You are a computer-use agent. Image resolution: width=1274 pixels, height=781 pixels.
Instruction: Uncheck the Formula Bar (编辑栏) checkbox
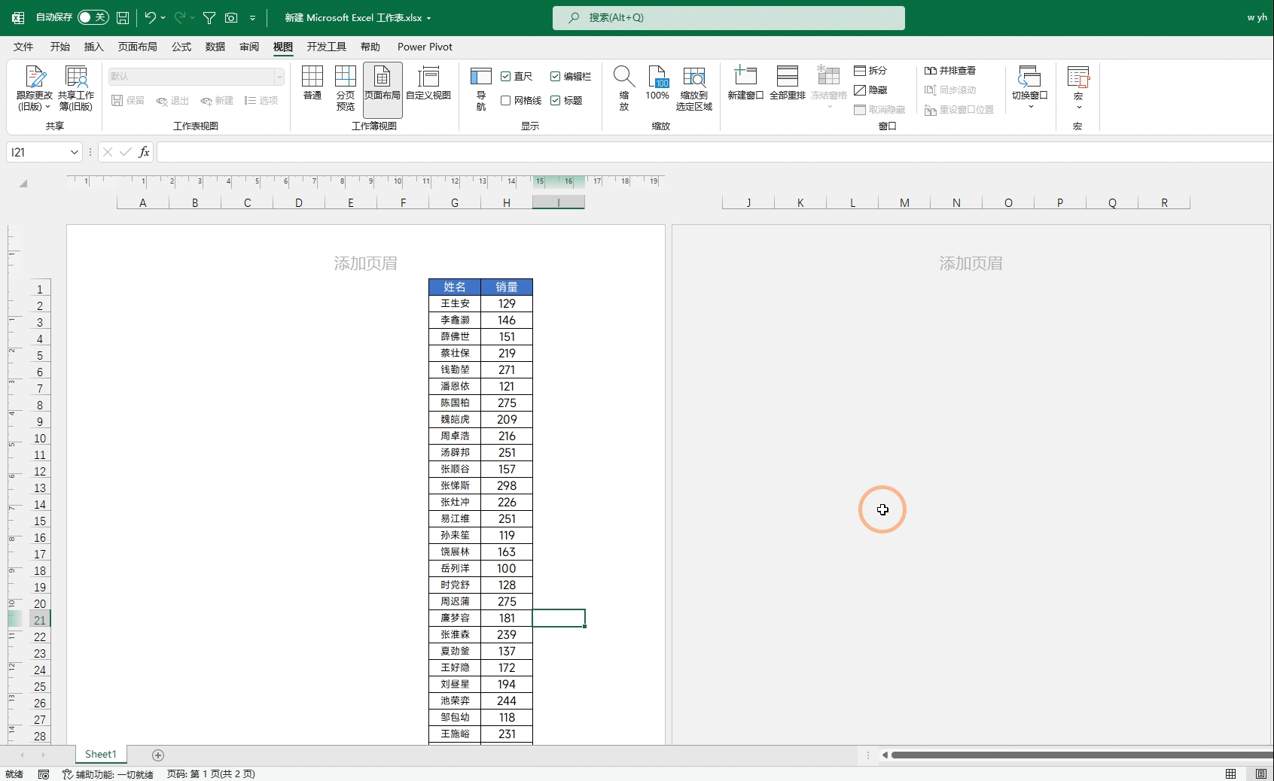[556, 77]
